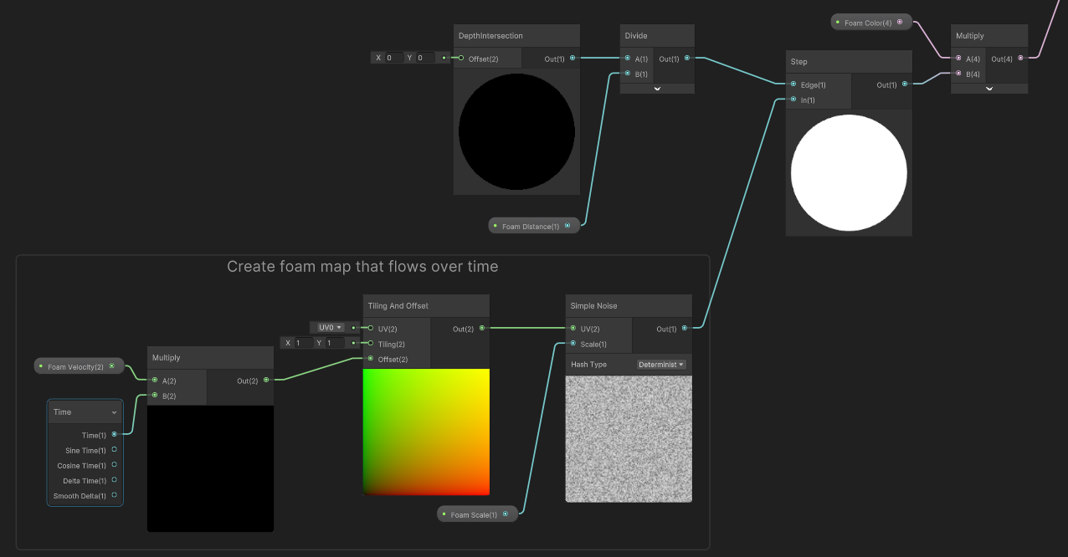1068x557 pixels.
Task: Collapse the Divide node preview with its chevron
Action: [656, 89]
